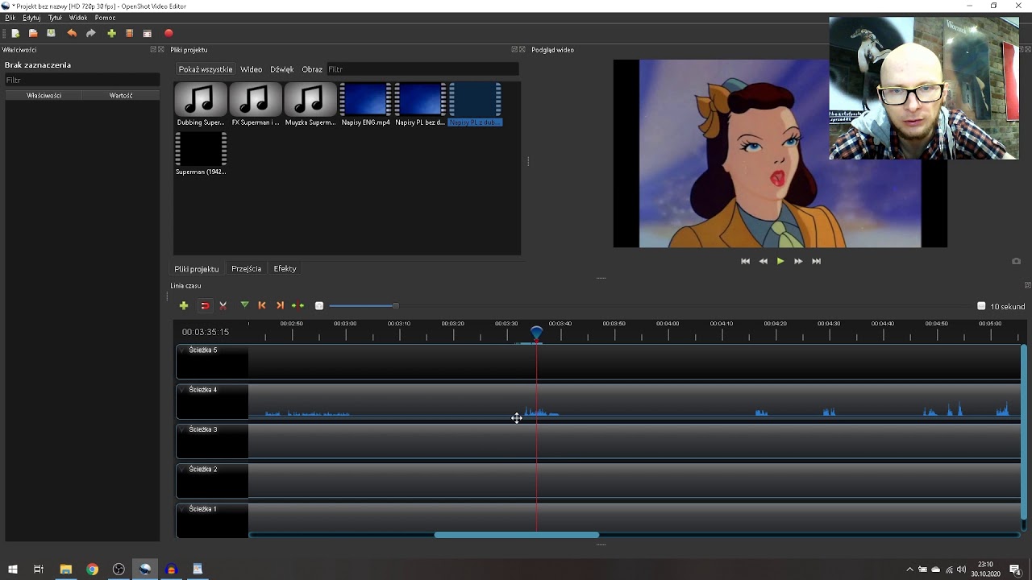Redo using the toolbar arrow

pyautogui.click(x=91, y=33)
